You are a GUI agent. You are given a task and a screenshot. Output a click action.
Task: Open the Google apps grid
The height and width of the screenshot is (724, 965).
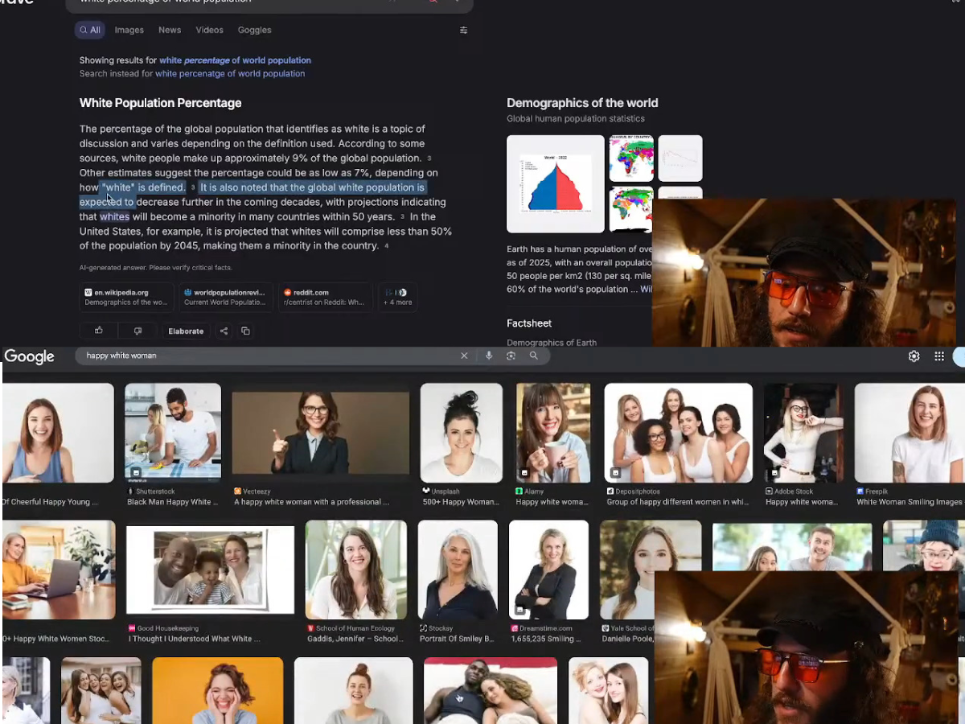(939, 356)
